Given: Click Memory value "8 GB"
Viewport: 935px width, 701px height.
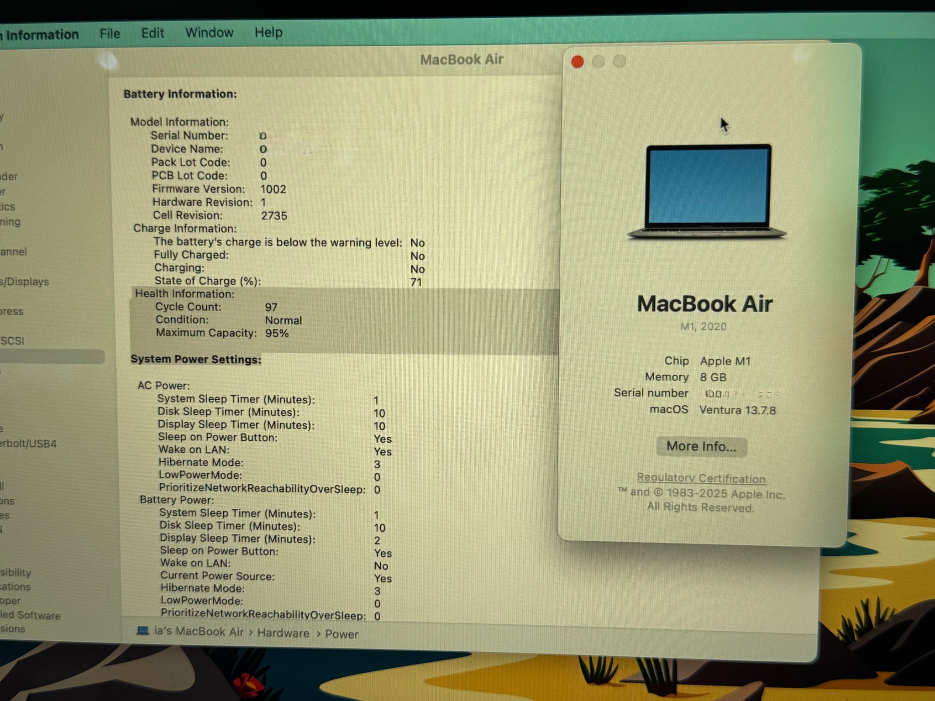Looking at the screenshot, I should [713, 377].
